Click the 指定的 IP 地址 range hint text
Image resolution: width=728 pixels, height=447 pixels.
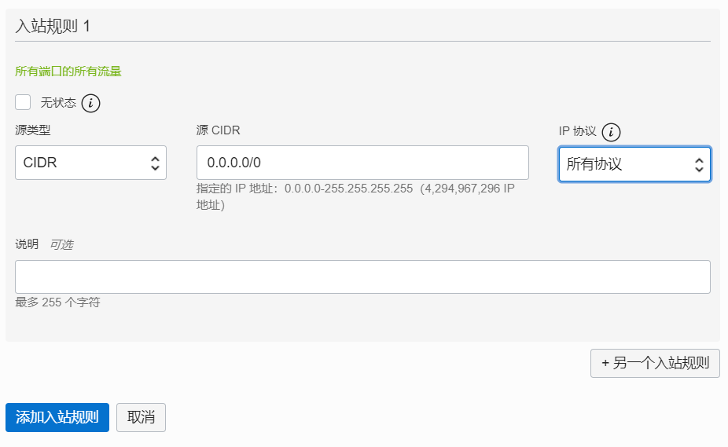click(355, 196)
